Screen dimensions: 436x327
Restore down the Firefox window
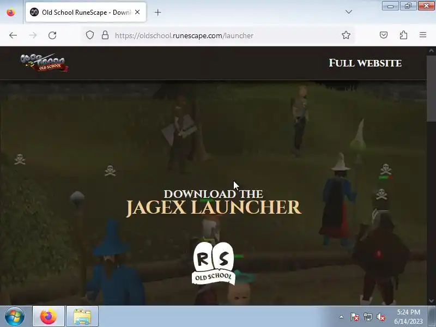[x=408, y=6]
